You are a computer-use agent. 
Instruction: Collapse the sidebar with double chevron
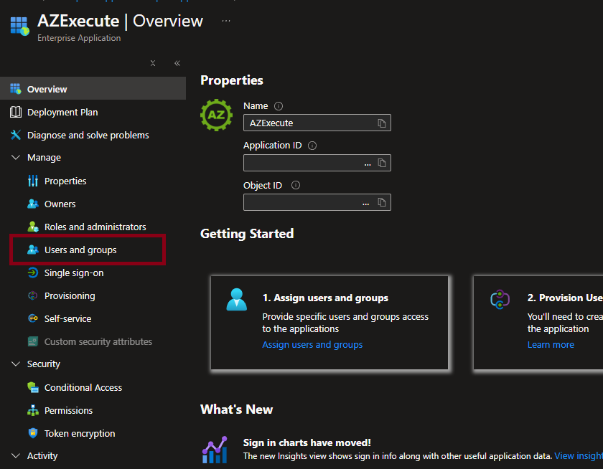coord(177,63)
